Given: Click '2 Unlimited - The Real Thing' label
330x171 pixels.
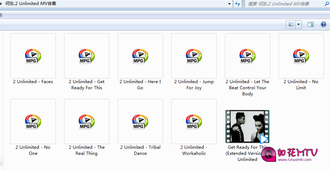Looking at the screenshot, I should [87, 150].
